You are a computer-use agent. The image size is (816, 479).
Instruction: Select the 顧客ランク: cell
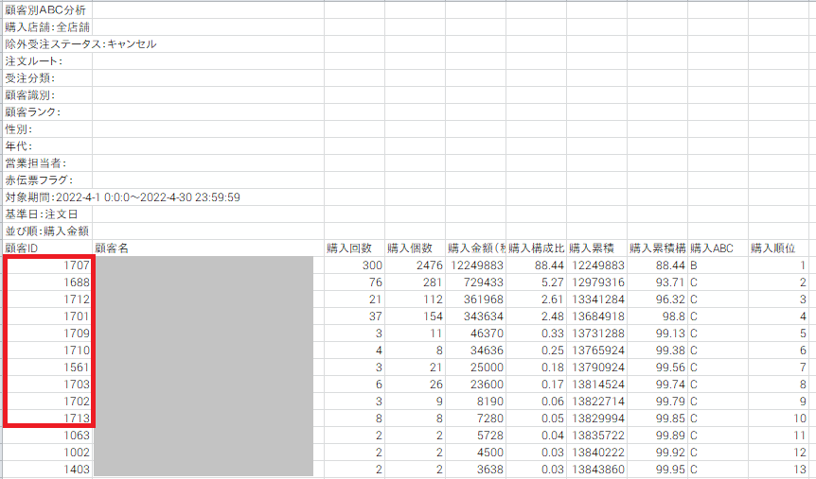click(47, 112)
